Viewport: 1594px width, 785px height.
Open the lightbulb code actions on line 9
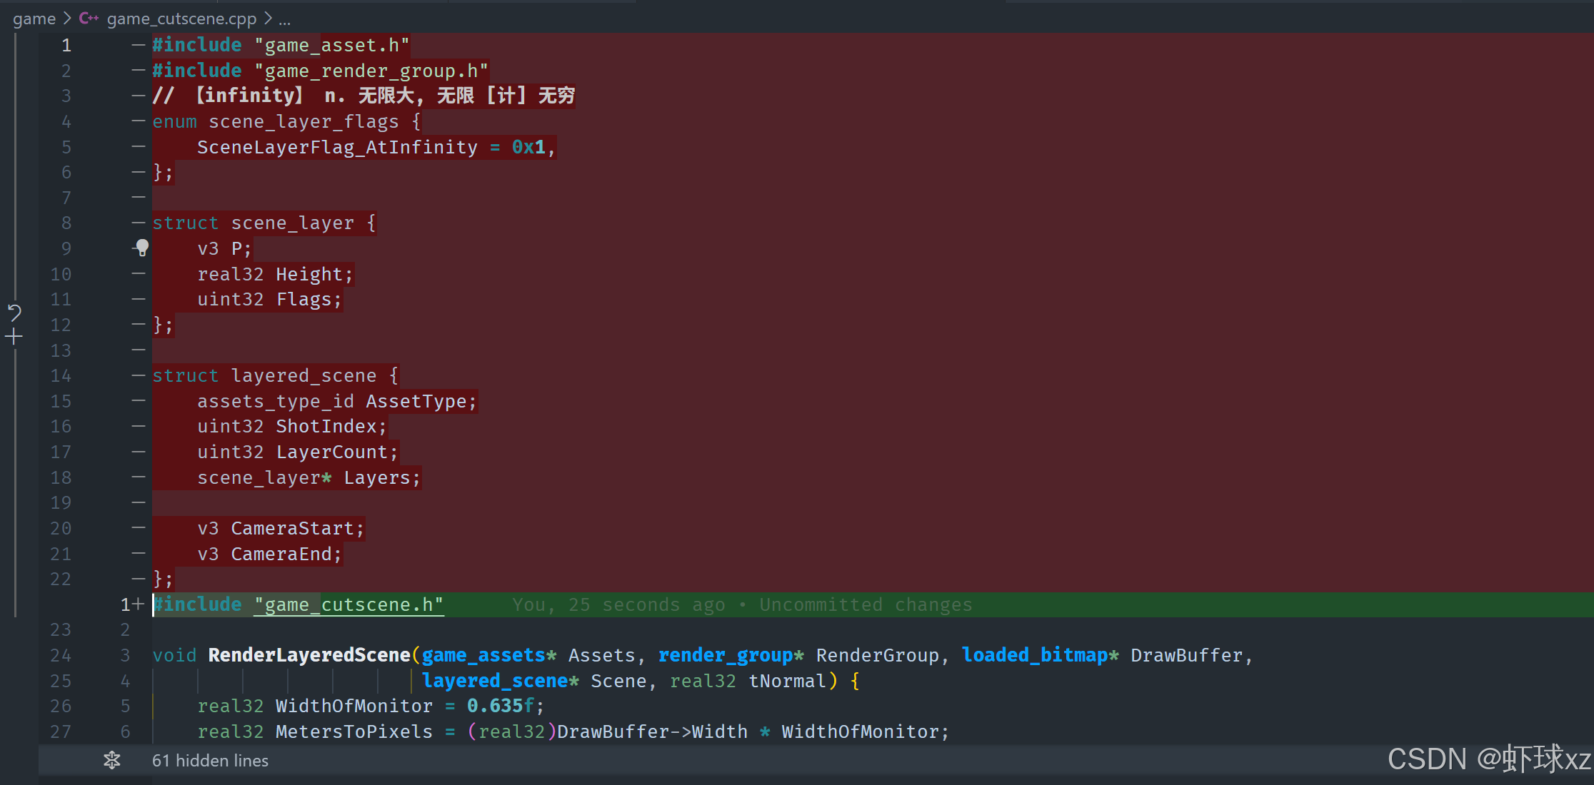[142, 248]
